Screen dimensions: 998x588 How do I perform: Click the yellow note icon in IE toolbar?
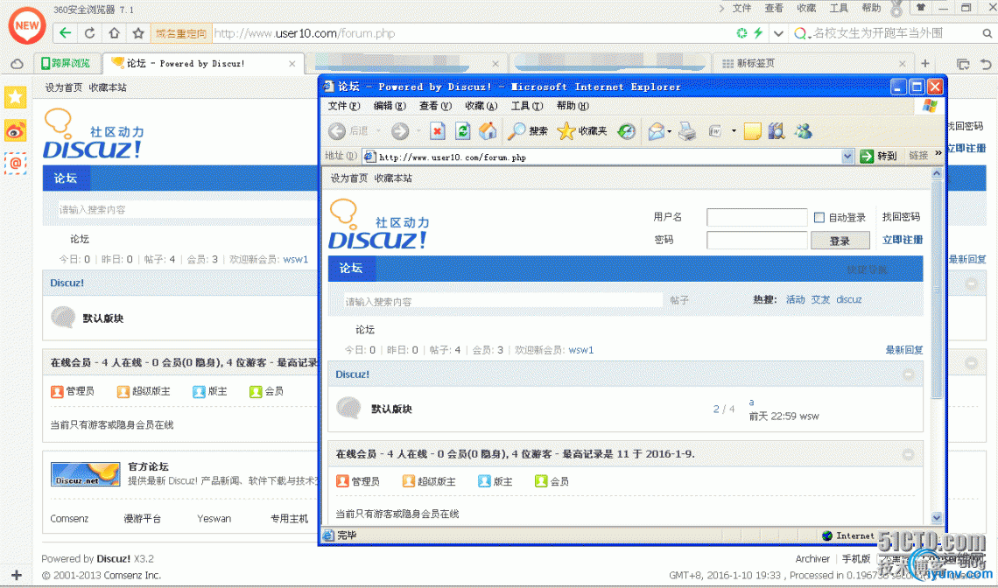click(752, 131)
